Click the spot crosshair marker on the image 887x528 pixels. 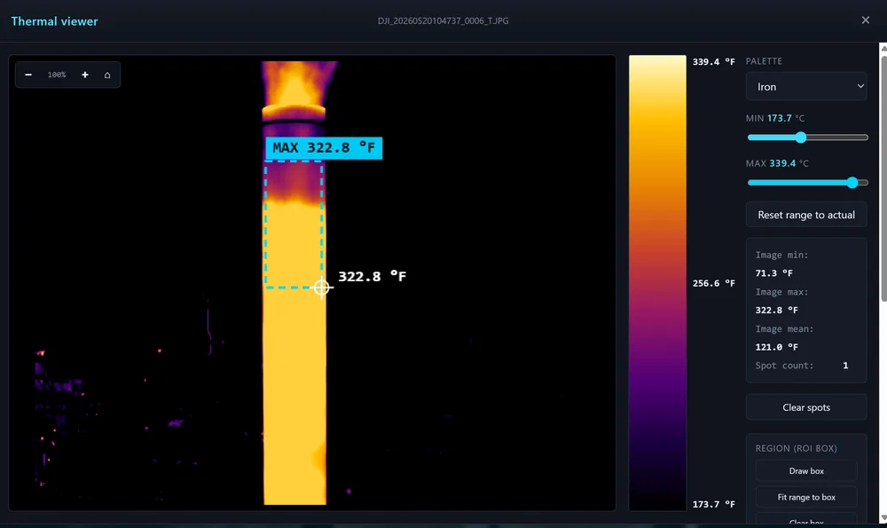(x=321, y=288)
